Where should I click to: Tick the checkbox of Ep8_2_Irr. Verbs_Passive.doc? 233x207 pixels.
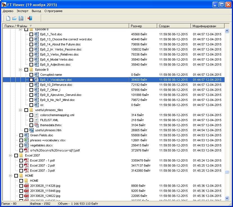point(31,49)
